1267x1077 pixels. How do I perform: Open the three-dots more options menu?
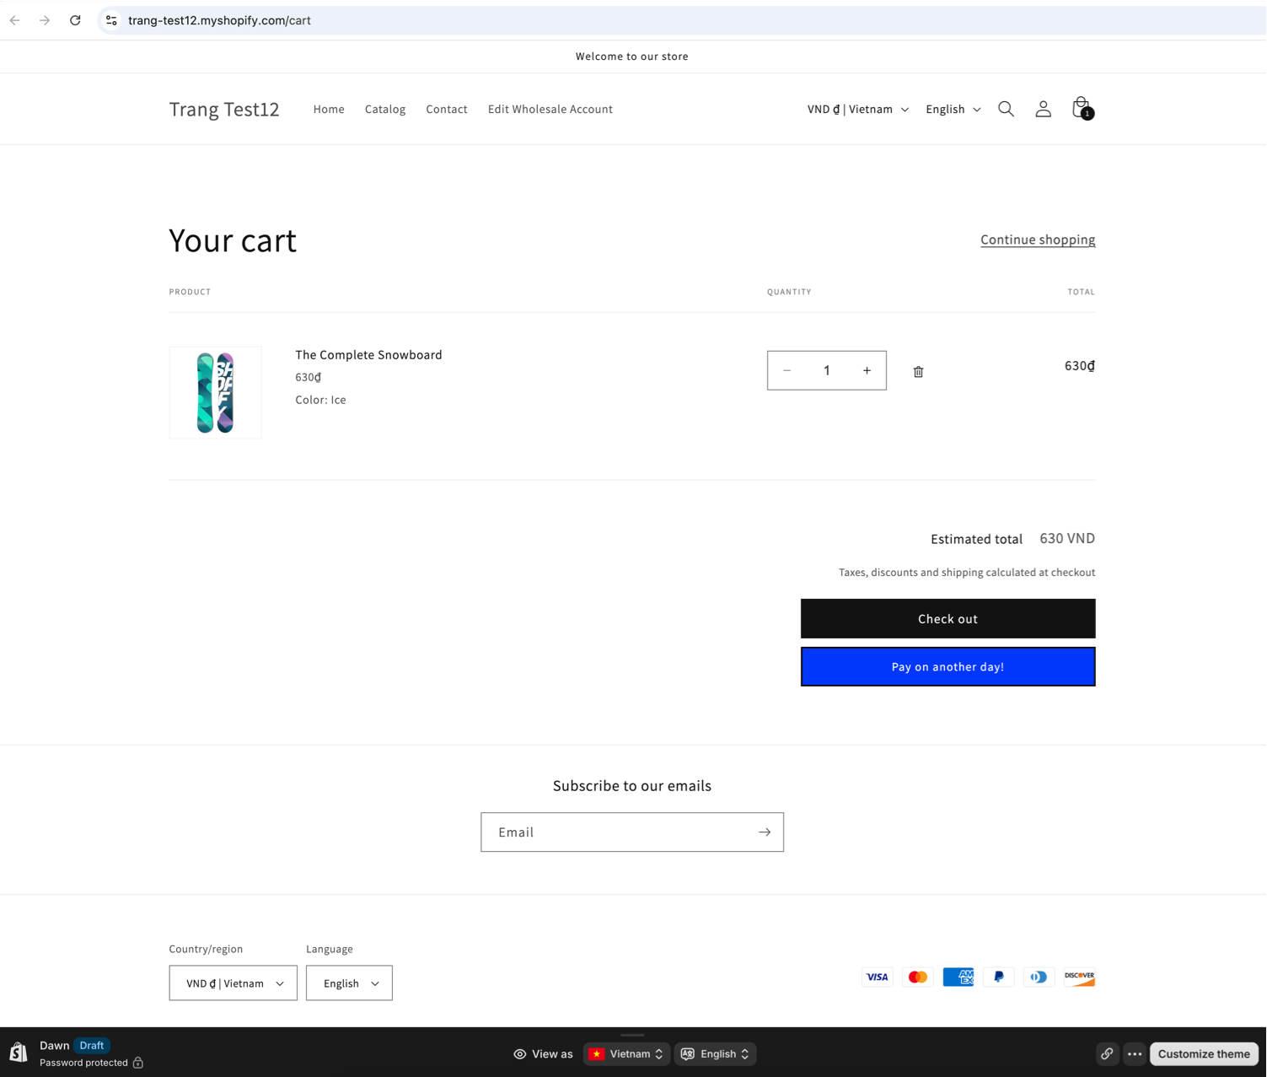point(1135,1053)
